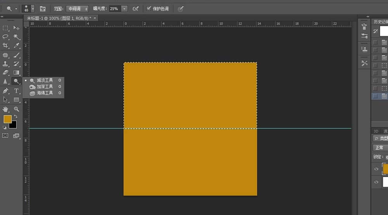The width and height of the screenshot is (388, 215).
Task: Select the Gradient tool
Action: (16, 73)
